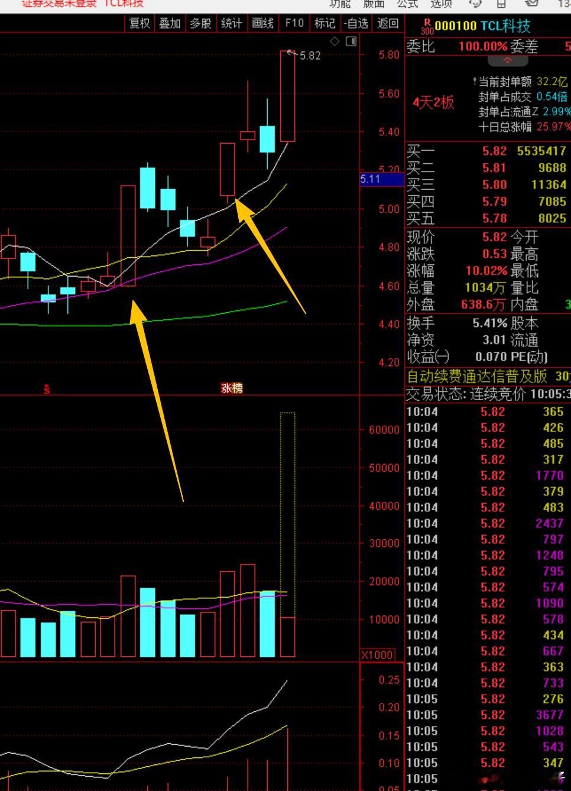Select the 10:04 trade with volume 1248
571x791 pixels.
coord(488,555)
